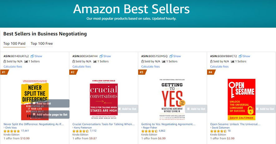The width and height of the screenshot is (276, 144).
Task: Select the Top 100 Paid tab
Action: tap(14, 43)
